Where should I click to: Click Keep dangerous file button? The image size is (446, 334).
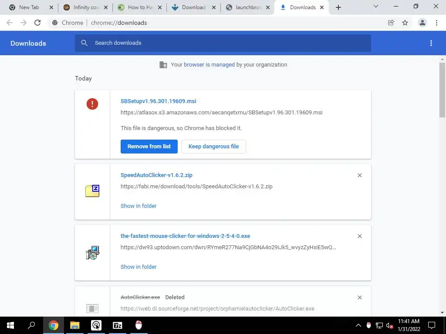(x=213, y=147)
